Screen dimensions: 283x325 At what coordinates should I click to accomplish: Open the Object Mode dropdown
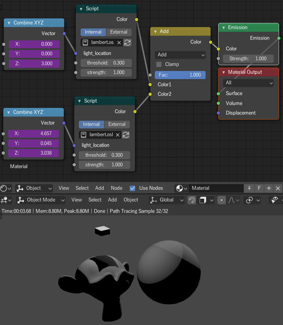click(41, 200)
